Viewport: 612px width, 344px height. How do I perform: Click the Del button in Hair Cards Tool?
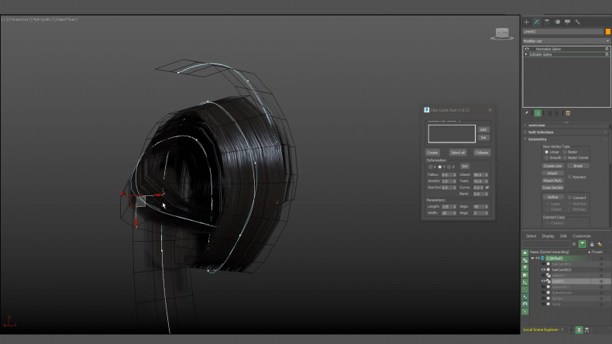[483, 138]
